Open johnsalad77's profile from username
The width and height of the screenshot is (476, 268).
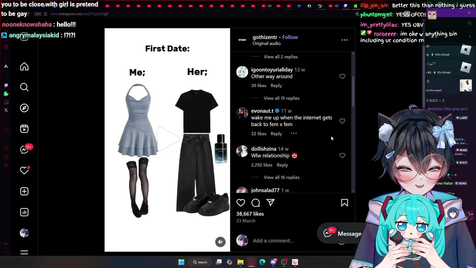(265, 190)
